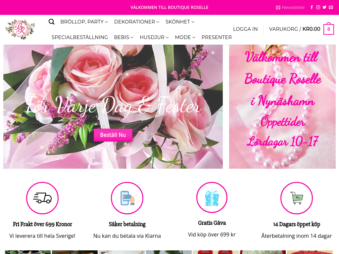Click the Boutique Roselle floral logo
This screenshot has width=339, height=254.
tap(21, 29)
